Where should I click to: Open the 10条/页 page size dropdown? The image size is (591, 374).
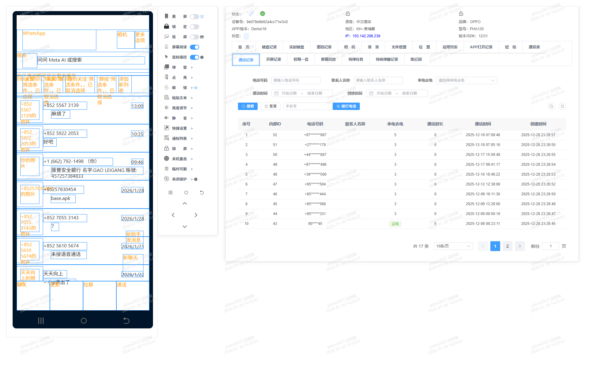tap(453, 246)
